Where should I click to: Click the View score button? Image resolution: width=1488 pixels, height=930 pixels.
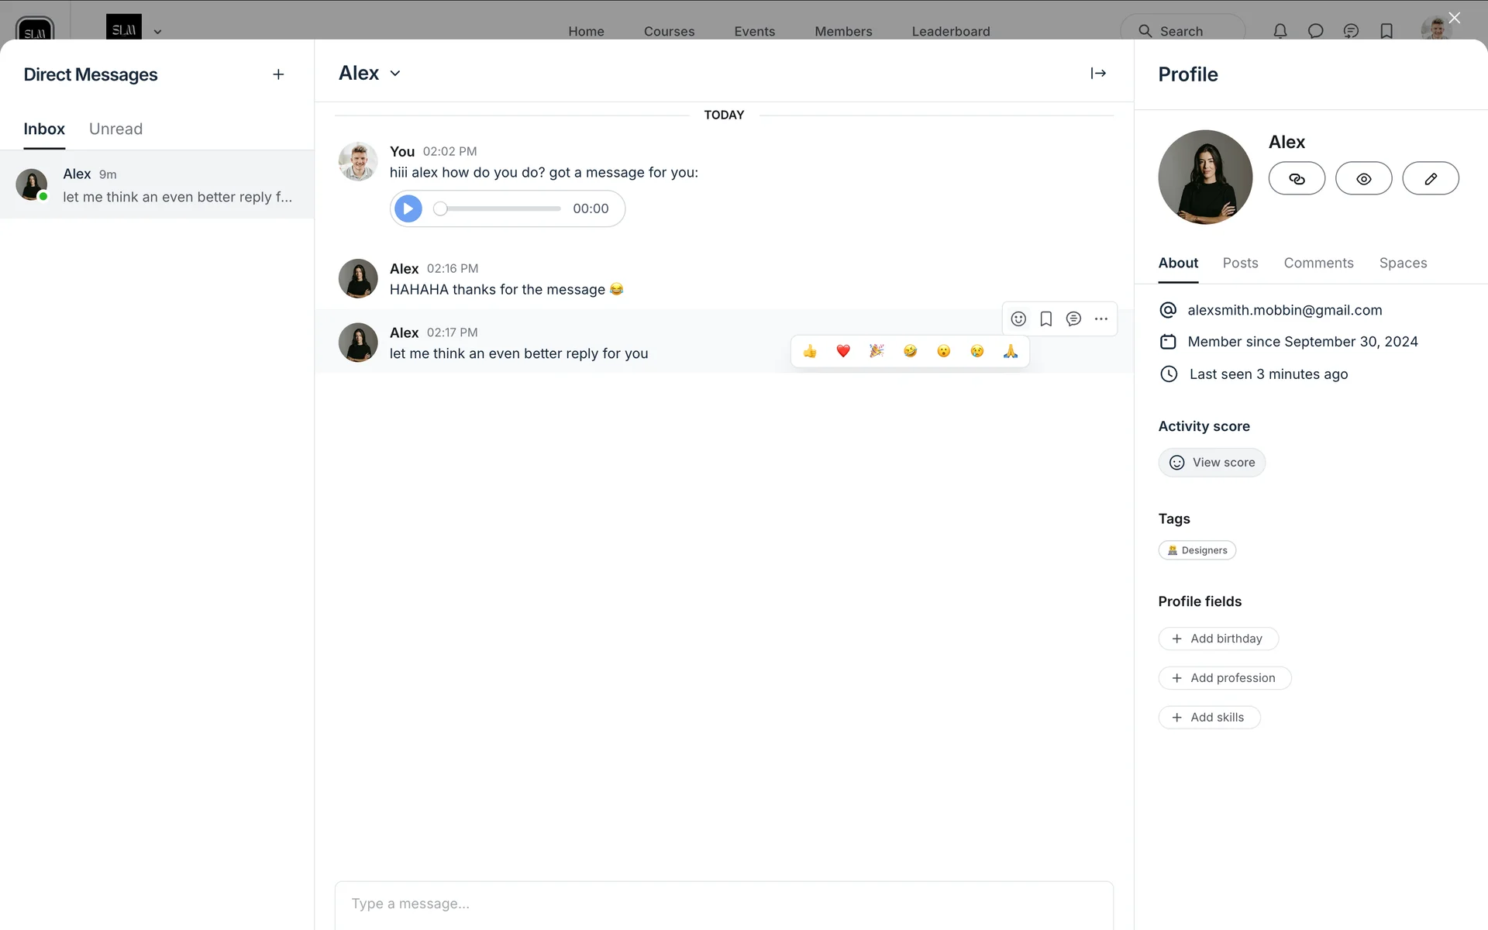tap(1211, 463)
